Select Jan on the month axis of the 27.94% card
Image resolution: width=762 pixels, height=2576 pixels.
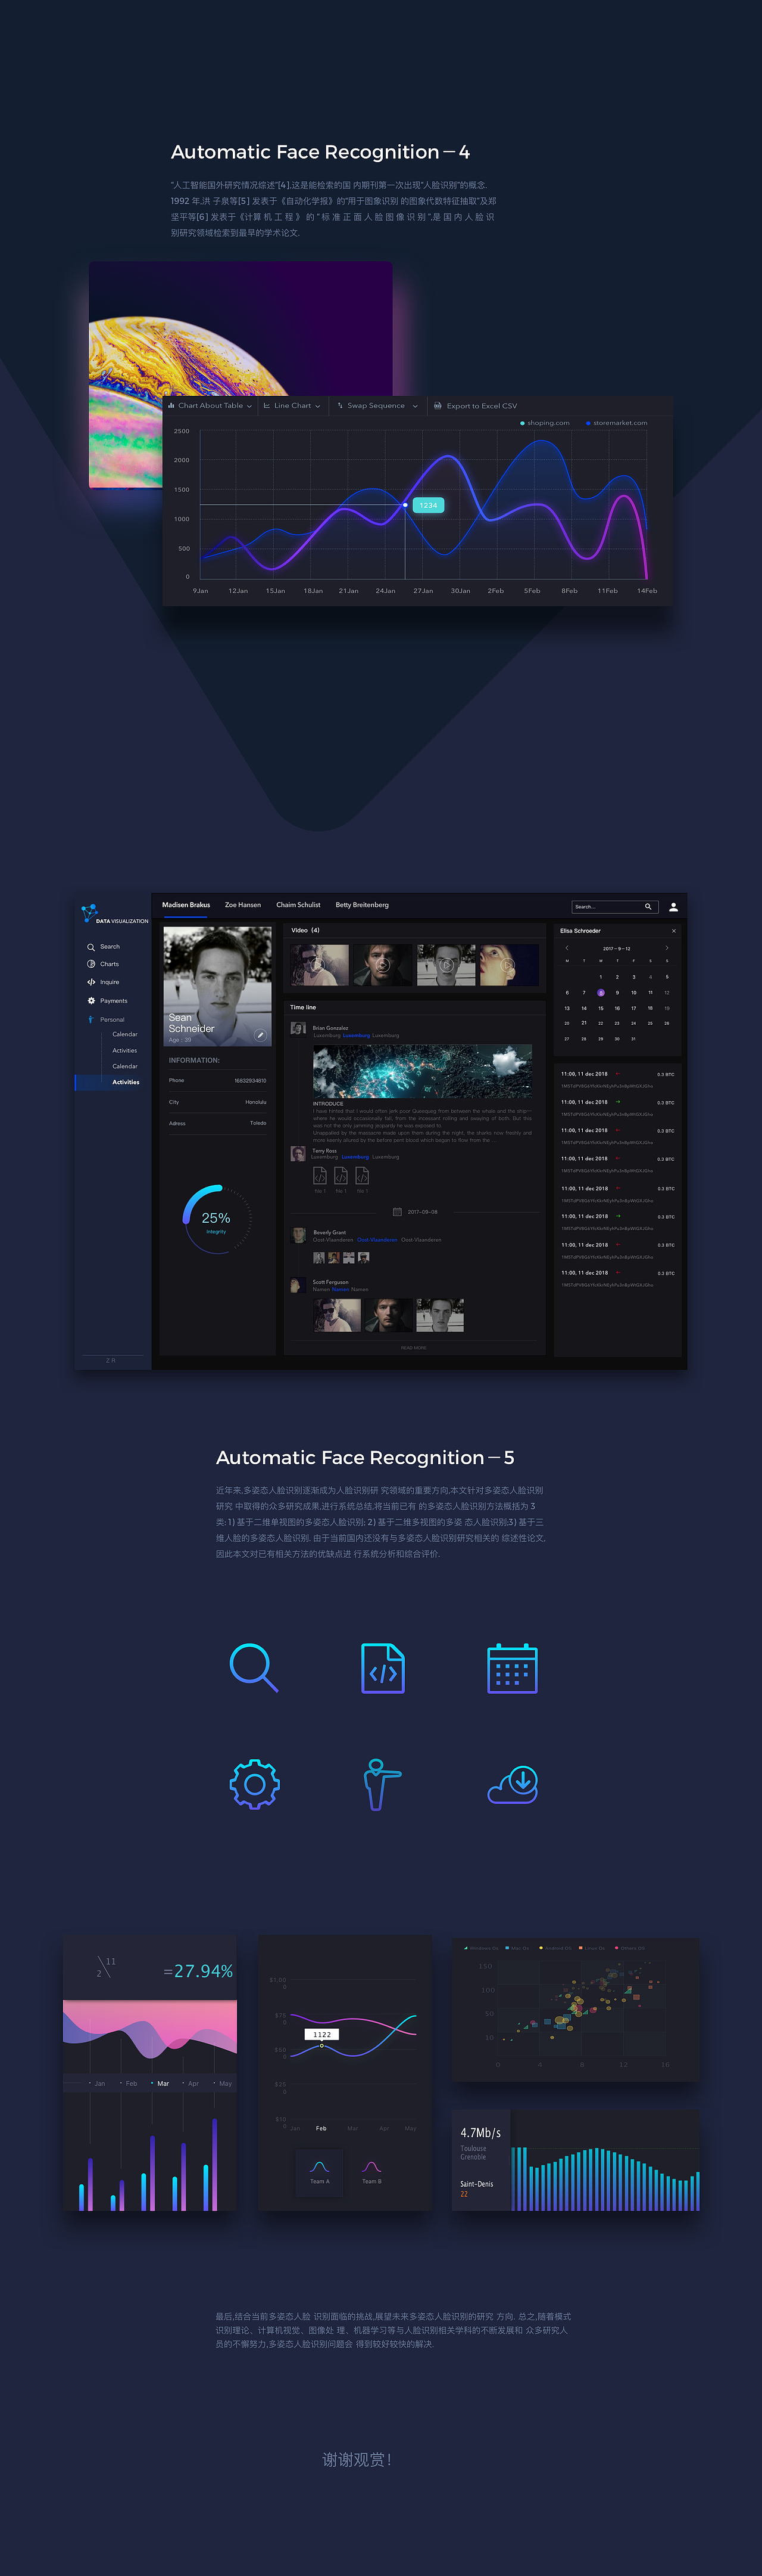click(x=98, y=2084)
